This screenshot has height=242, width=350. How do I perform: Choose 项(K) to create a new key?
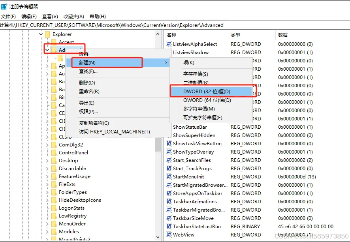[x=211, y=63]
